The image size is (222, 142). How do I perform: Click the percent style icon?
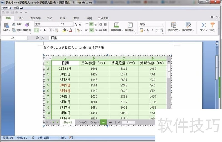pos(148,30)
